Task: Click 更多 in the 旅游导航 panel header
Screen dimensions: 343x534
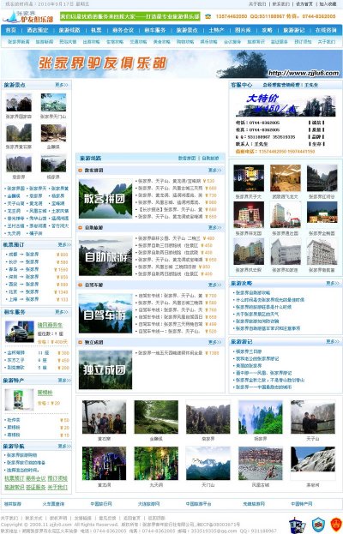Action: point(64,446)
